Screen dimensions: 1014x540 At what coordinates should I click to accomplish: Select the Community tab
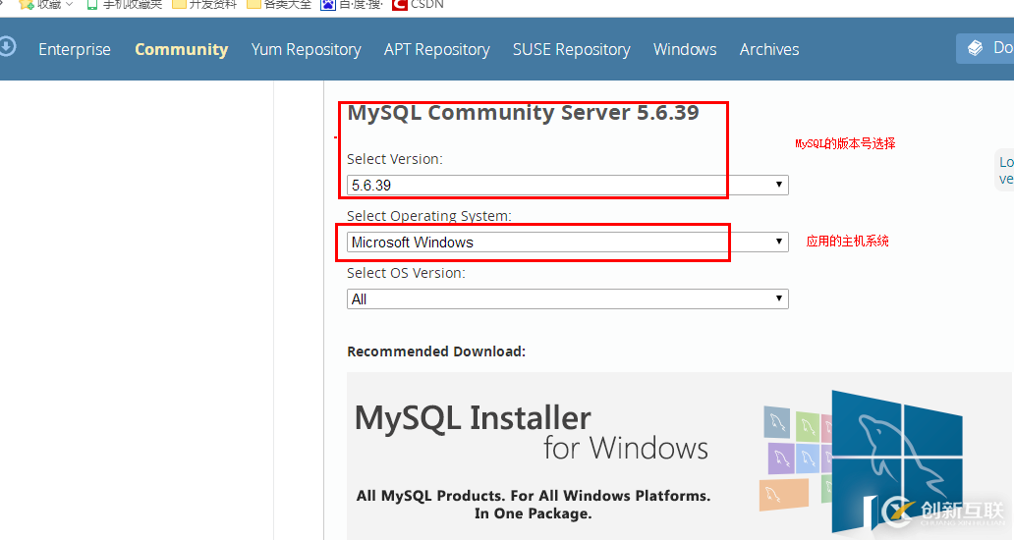click(181, 50)
